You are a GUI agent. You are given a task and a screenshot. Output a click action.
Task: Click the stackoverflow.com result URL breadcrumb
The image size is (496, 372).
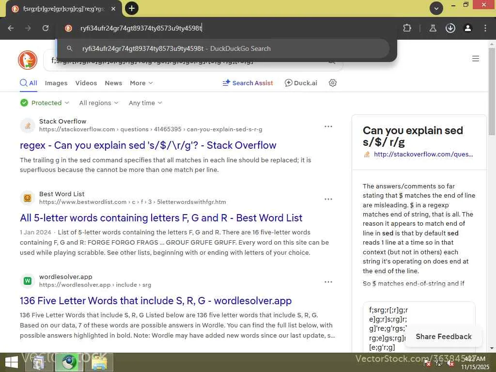(x=151, y=129)
